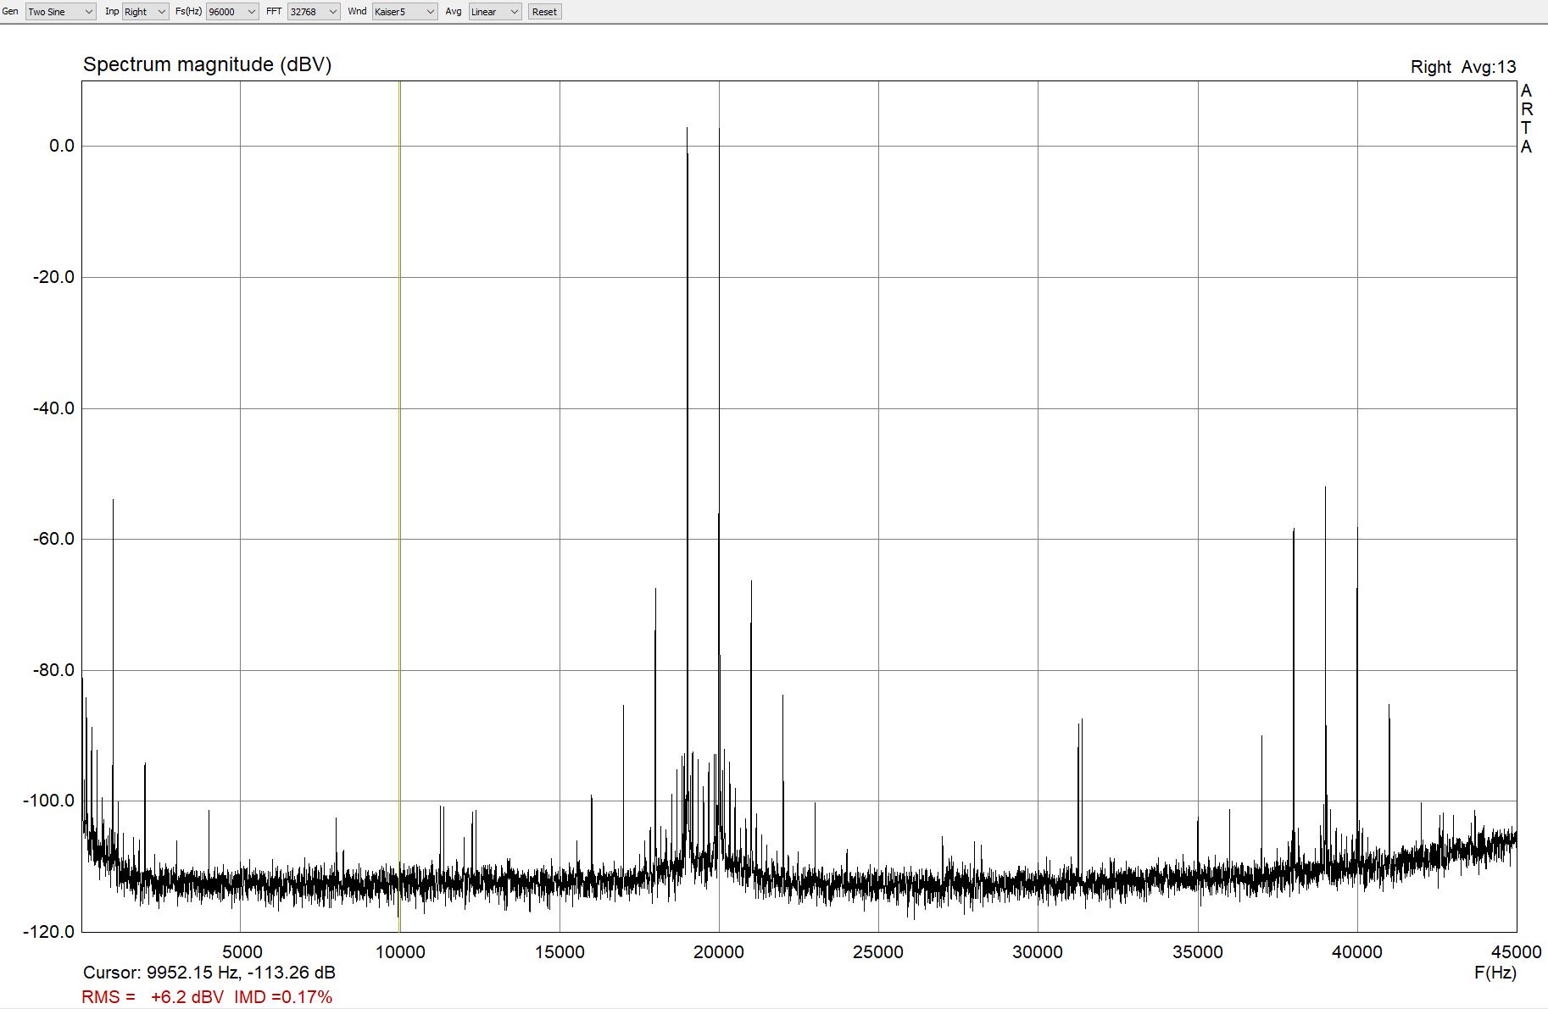Click the "20000" frequency axis label
This screenshot has height=1009, width=1548.
pyautogui.click(x=719, y=952)
